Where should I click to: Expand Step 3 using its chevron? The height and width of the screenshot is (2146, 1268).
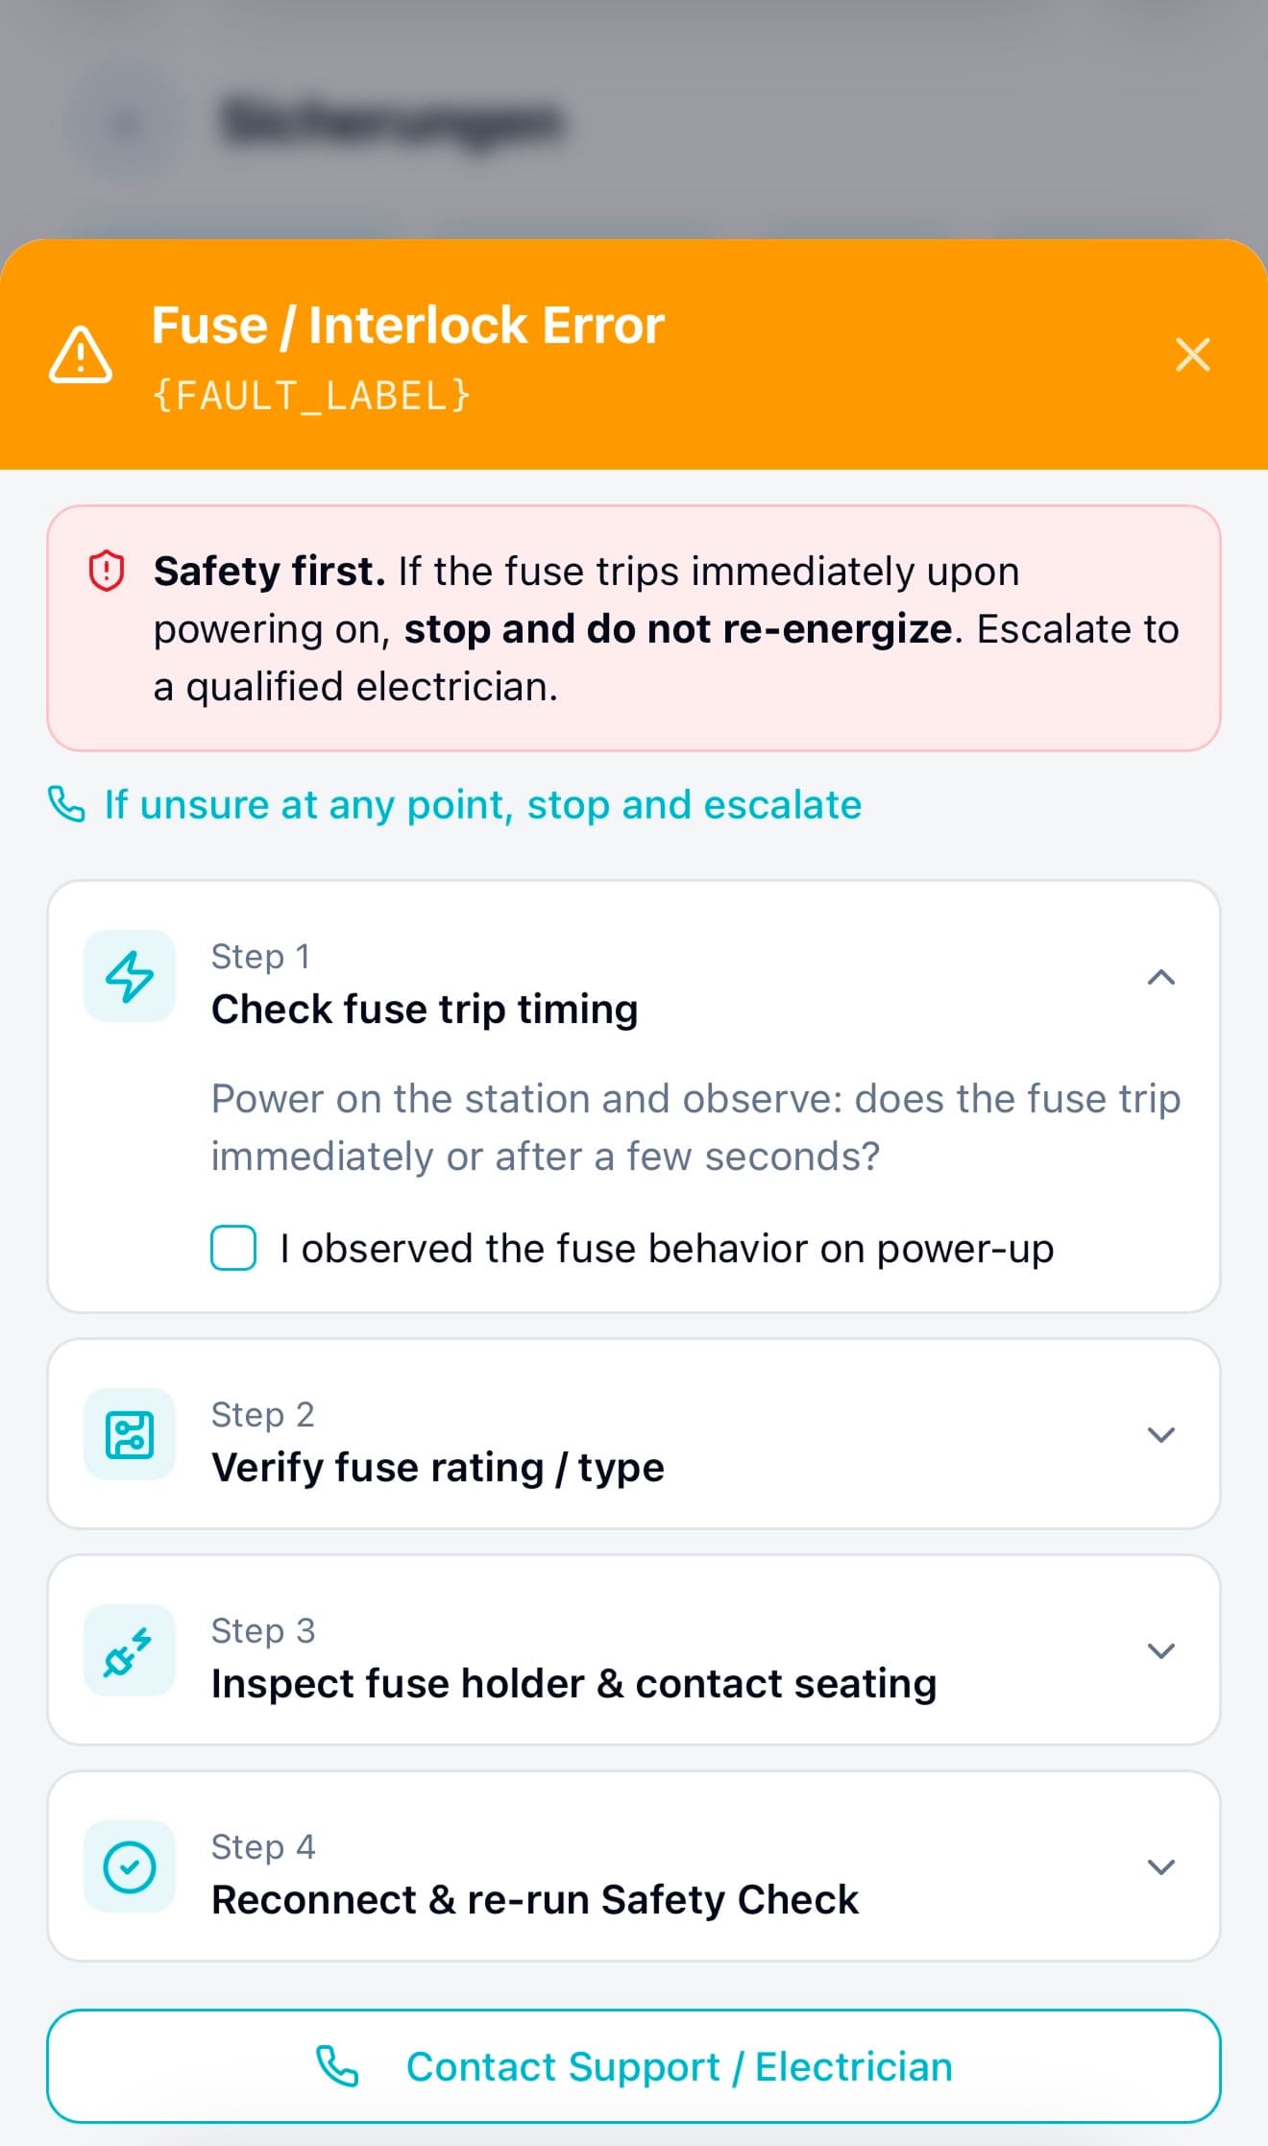pyautogui.click(x=1161, y=1651)
